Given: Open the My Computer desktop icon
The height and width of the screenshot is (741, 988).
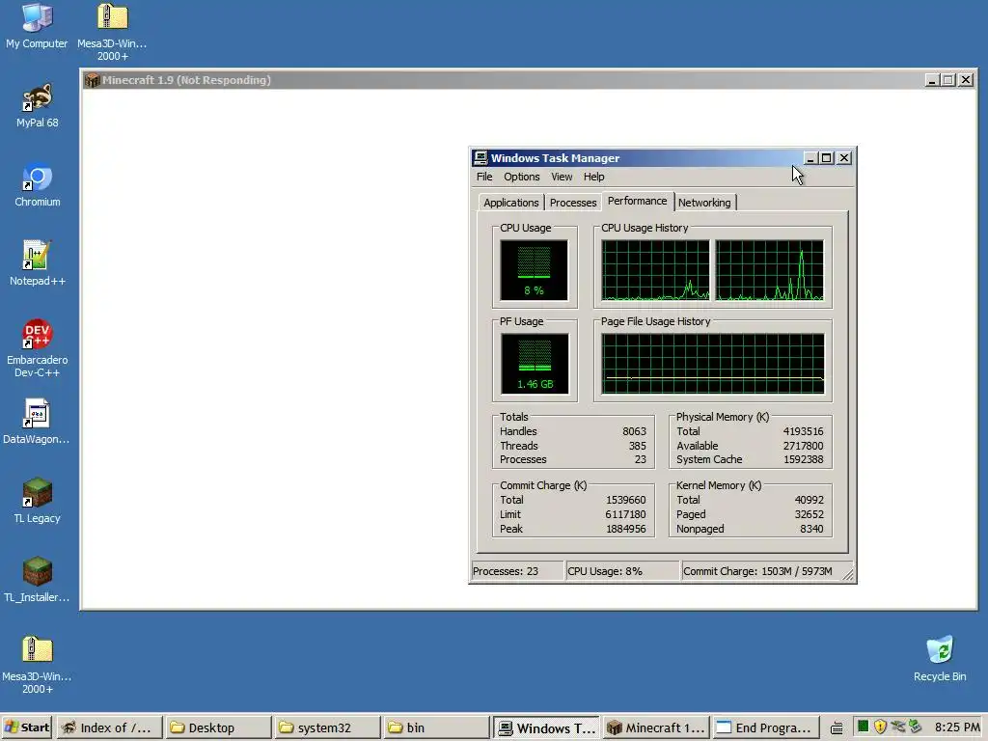Looking at the screenshot, I should pos(37,25).
